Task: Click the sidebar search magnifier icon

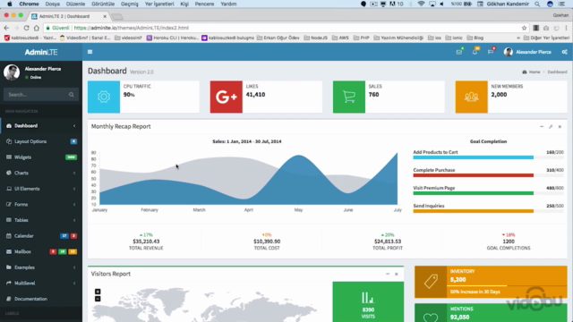Action: [x=72, y=95]
